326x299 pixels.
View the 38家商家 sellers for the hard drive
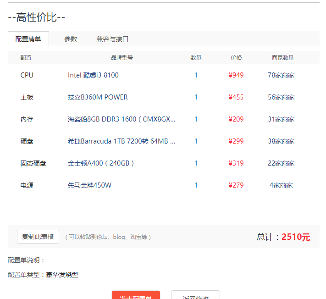point(281,141)
